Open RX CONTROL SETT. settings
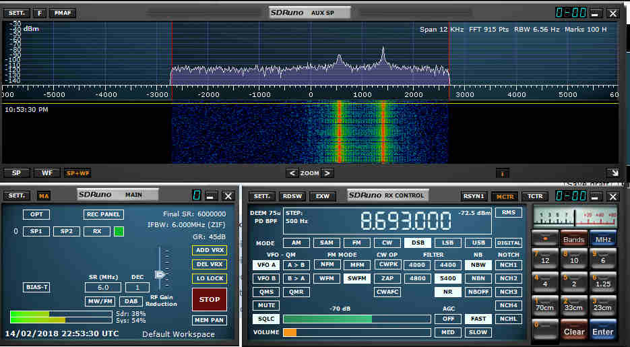Screen dimensions: 630x347 [x=261, y=196]
